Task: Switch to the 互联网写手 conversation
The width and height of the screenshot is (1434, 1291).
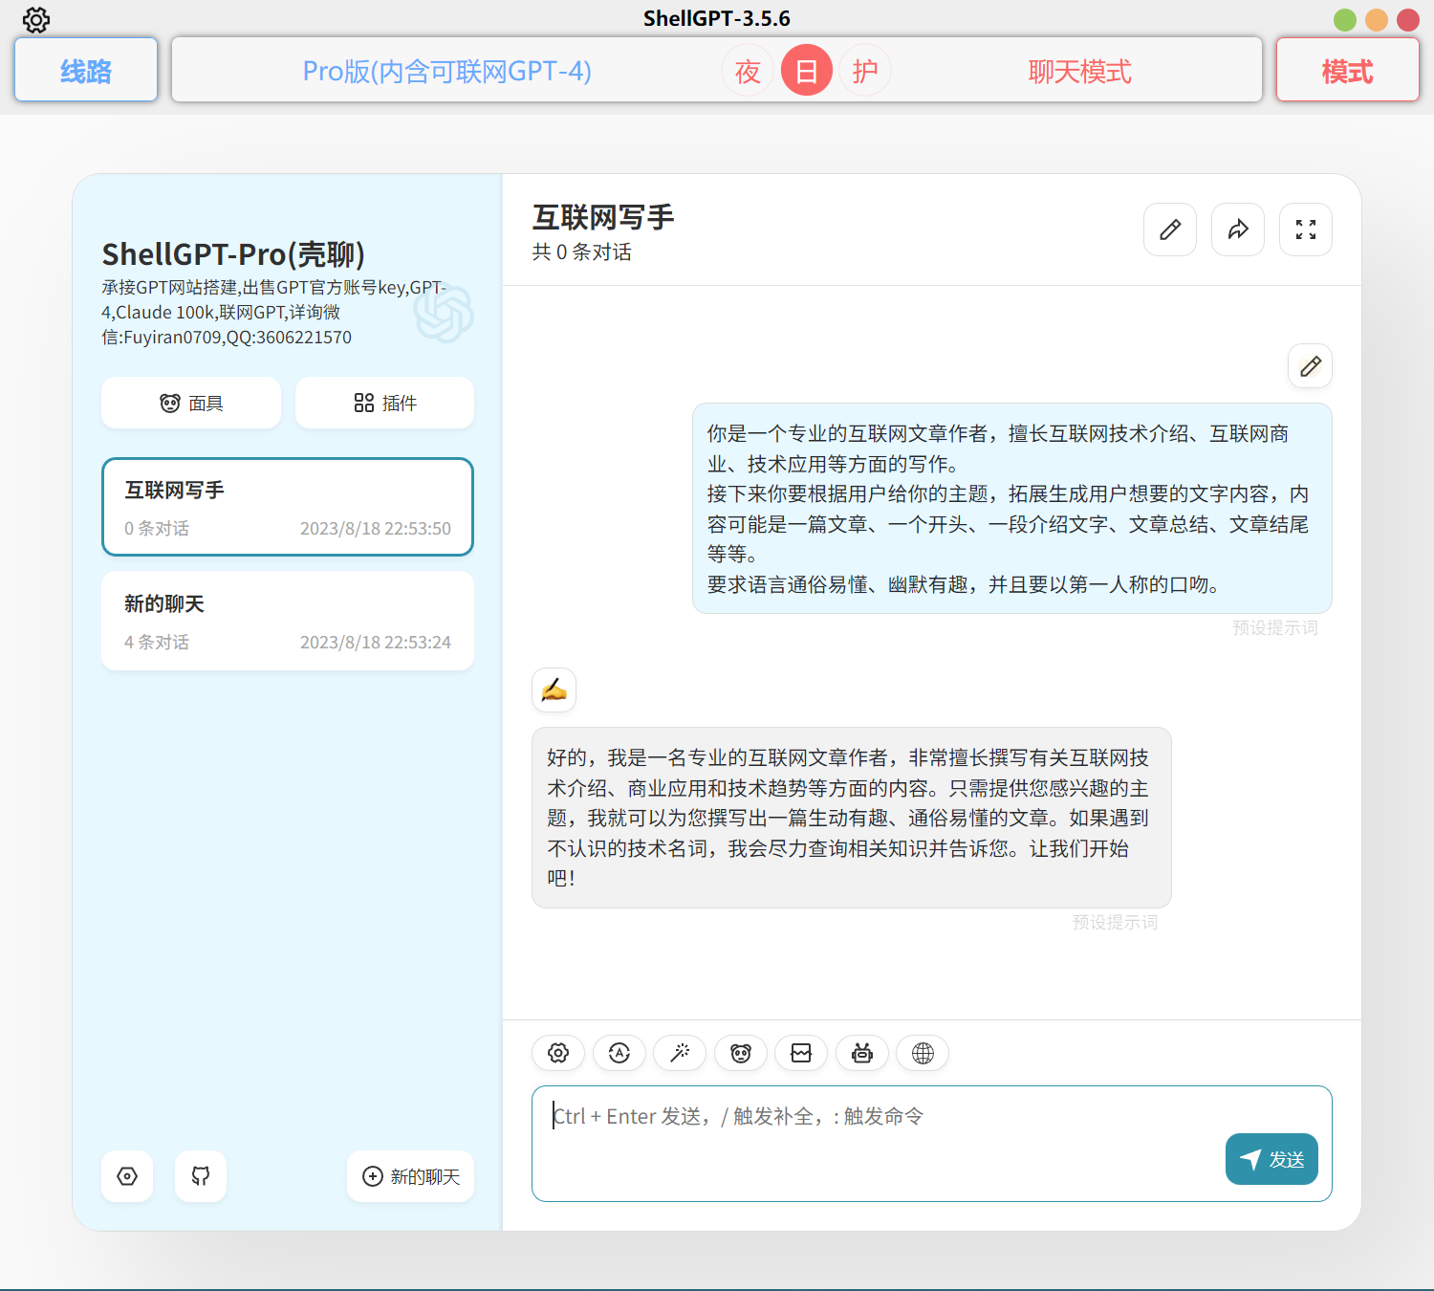Action: (x=287, y=507)
